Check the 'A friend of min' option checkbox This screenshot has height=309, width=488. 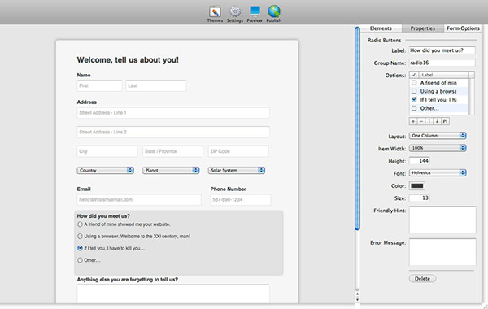[414, 83]
